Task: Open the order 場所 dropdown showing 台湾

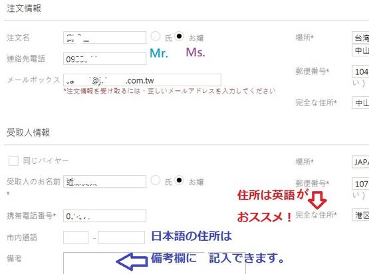Action: coord(360,38)
